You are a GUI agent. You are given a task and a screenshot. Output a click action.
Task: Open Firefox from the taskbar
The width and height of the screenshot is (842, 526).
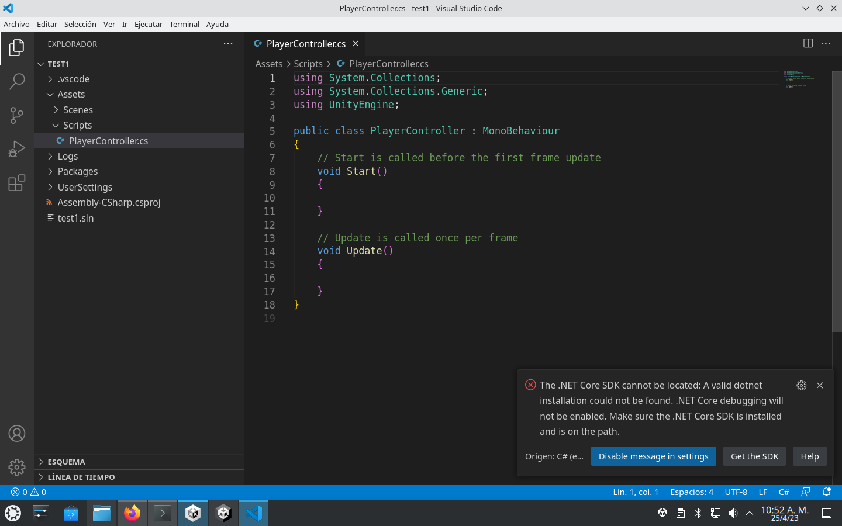[x=132, y=513]
